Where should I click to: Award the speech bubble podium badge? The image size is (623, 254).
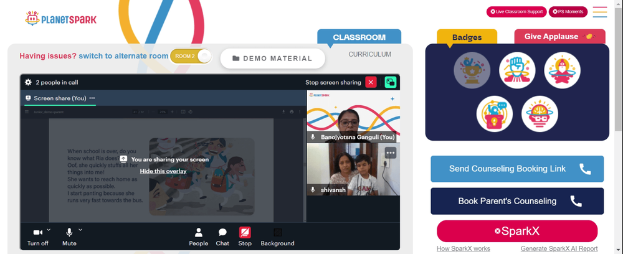(x=495, y=114)
